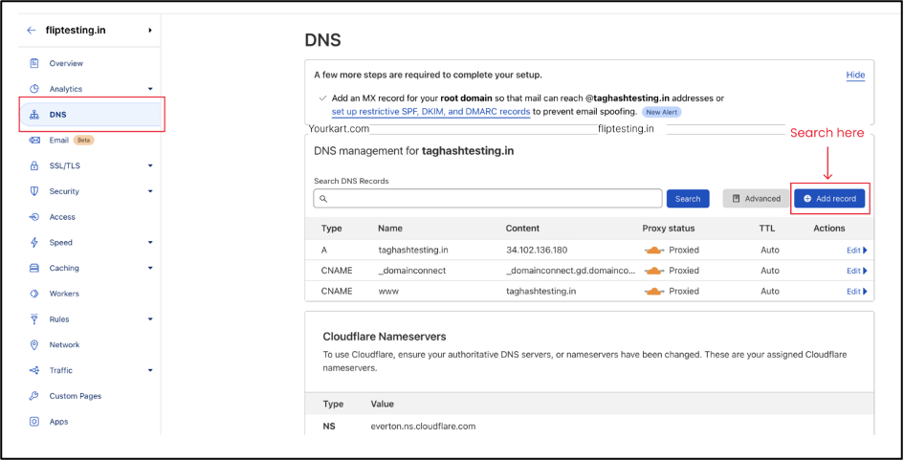This screenshot has width=904, height=460.
Task: Click the Proxy status column header
Action: tap(669, 229)
